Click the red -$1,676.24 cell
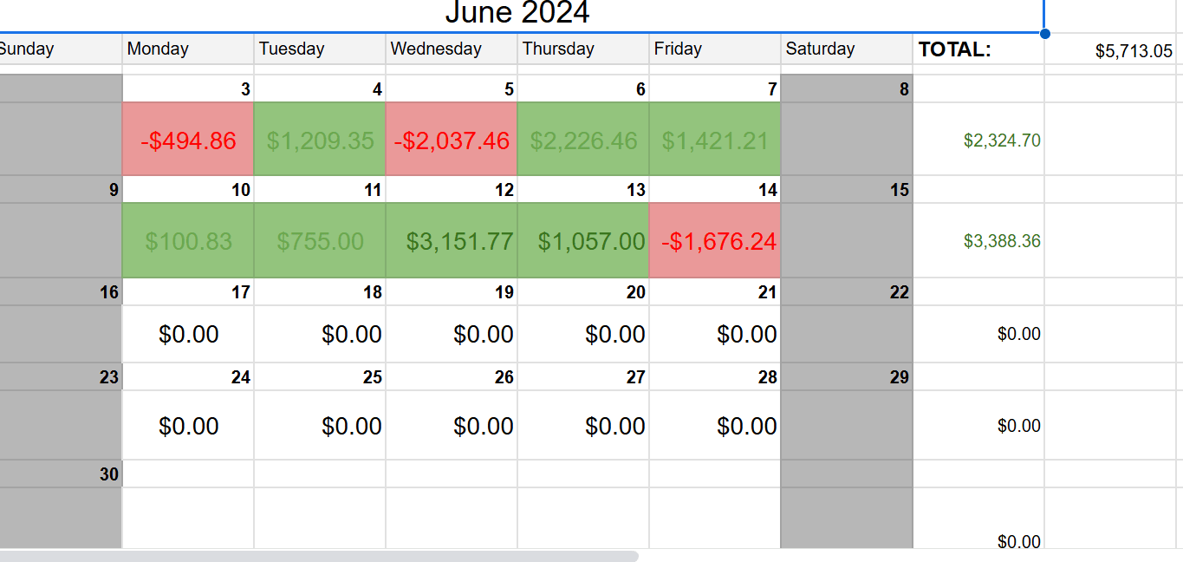 715,240
